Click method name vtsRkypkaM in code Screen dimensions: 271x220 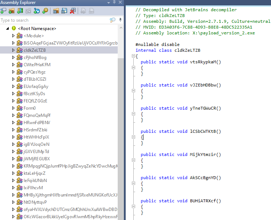pyautogui.click(x=203, y=62)
